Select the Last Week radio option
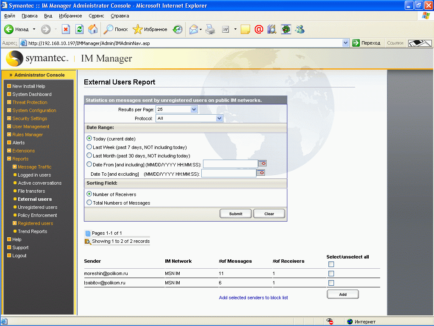Screen dimensions: 434x326 [89, 147]
